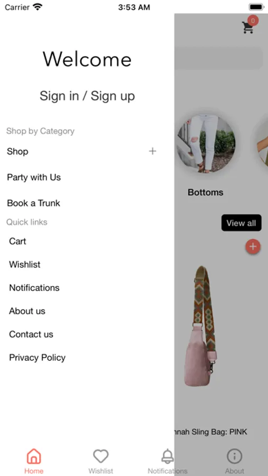Screen dimensions: 268x476
Task: Open the Contact us link
Action: (x=31, y=334)
